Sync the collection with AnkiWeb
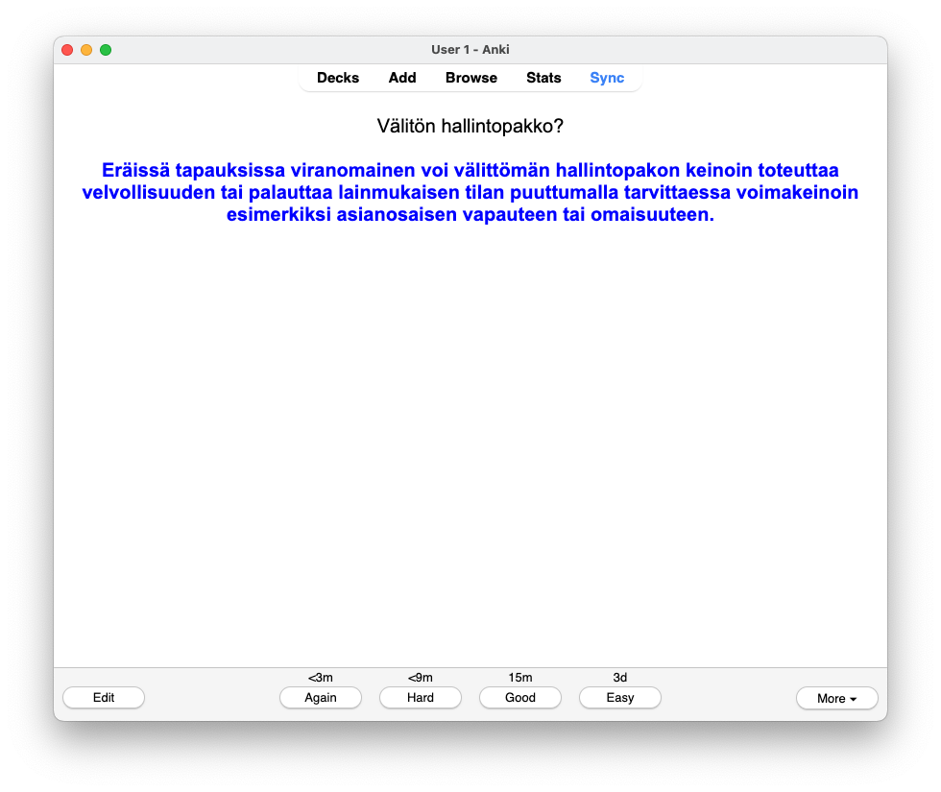 [607, 78]
